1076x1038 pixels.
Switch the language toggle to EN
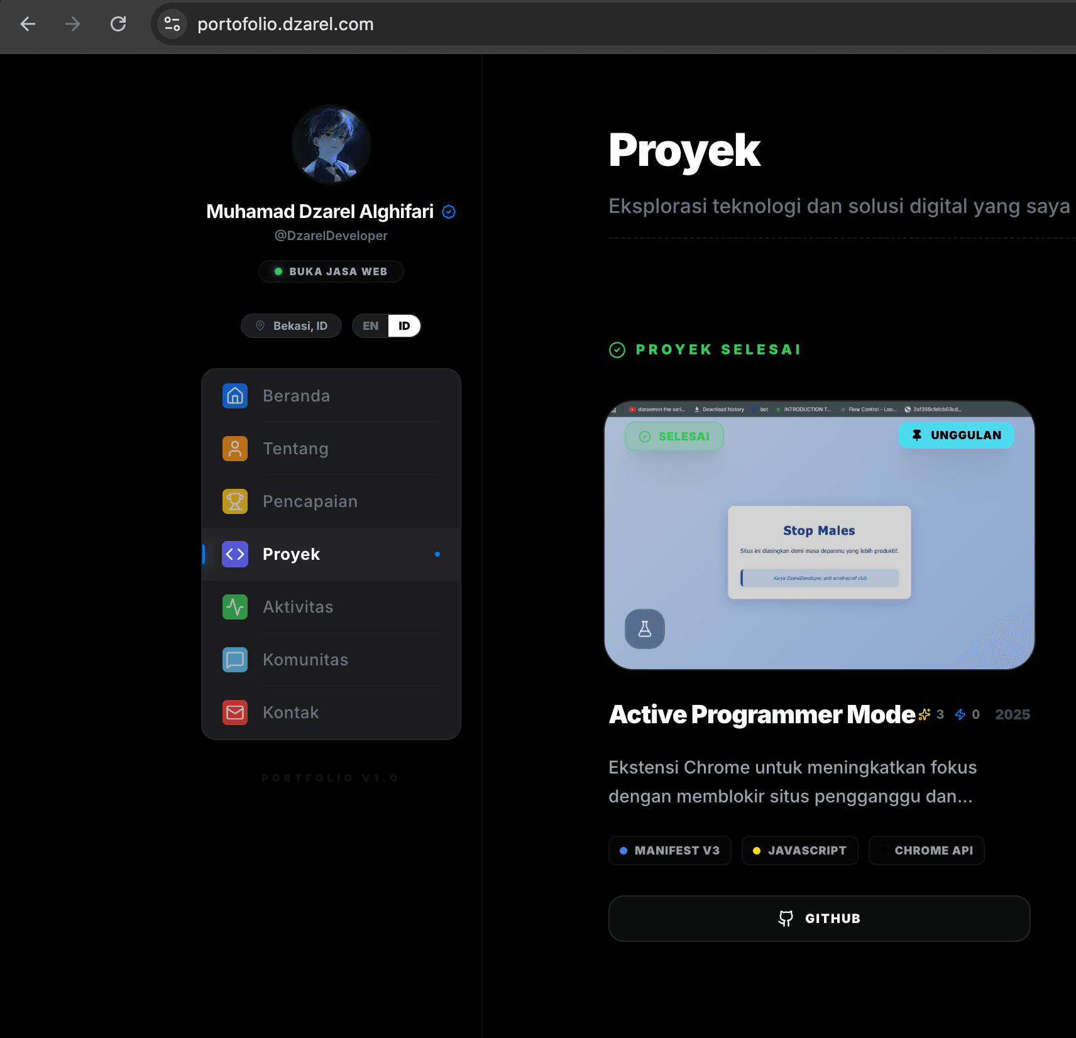[x=370, y=325]
